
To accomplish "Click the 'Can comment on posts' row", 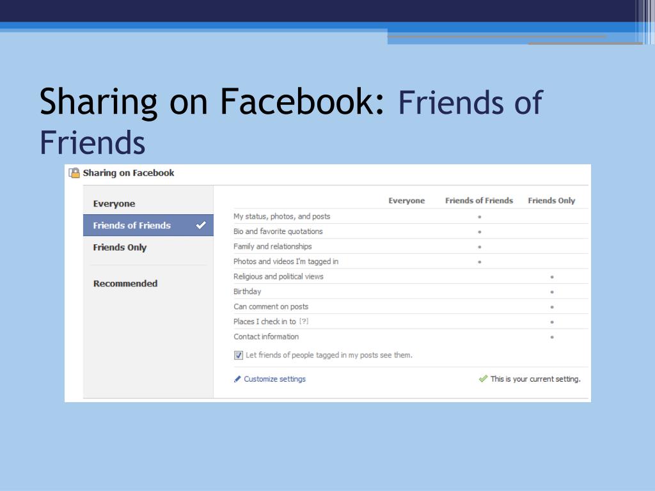I will [411, 306].
